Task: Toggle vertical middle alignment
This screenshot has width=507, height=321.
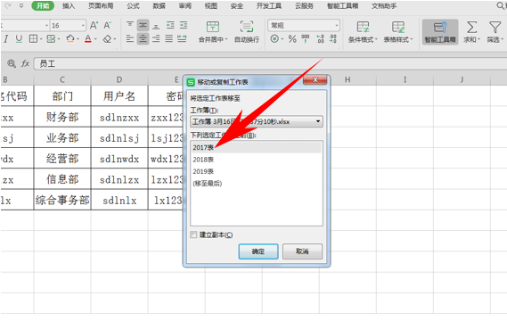Action: click(x=143, y=25)
